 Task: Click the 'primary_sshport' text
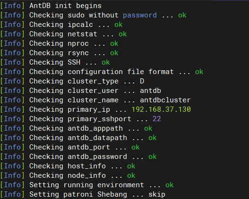[x=99, y=119]
